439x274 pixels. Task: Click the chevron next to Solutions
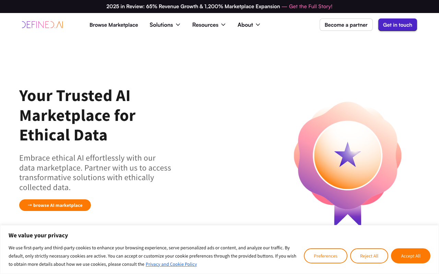point(178,25)
